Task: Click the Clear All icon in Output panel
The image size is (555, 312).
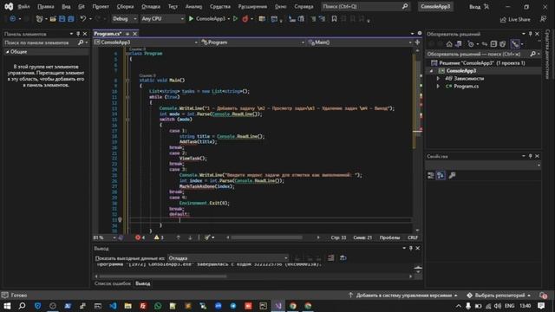Action: pos(330,258)
